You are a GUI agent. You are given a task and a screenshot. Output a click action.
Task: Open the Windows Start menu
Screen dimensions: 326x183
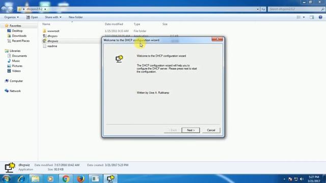pyautogui.click(x=6, y=178)
